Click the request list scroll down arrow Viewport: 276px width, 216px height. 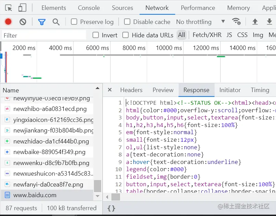[97, 196]
